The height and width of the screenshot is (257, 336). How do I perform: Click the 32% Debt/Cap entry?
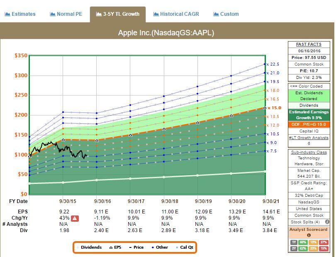(x=309, y=196)
